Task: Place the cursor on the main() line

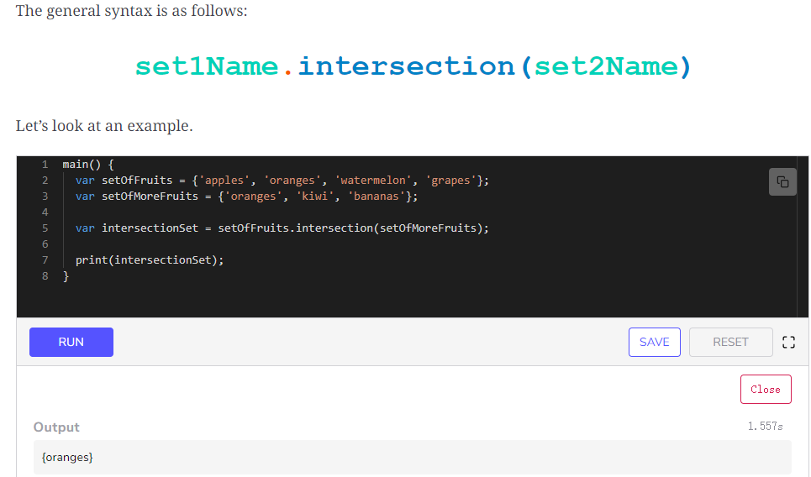Action: click(x=88, y=165)
